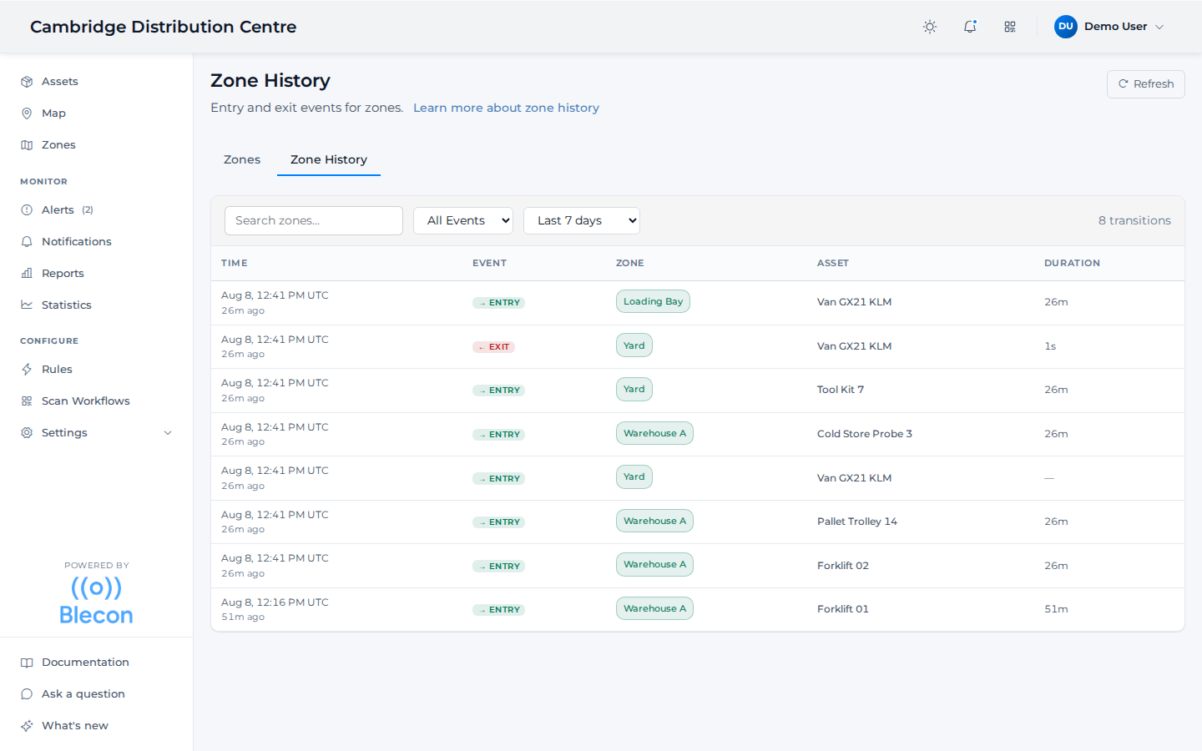
Task: Select the Zone History tab
Action: tap(329, 159)
